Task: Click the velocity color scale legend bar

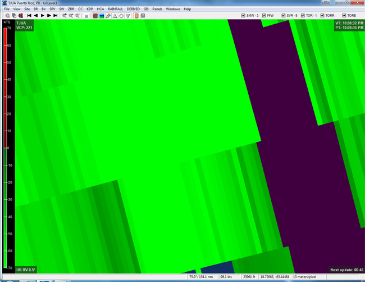Action: (x=6, y=147)
